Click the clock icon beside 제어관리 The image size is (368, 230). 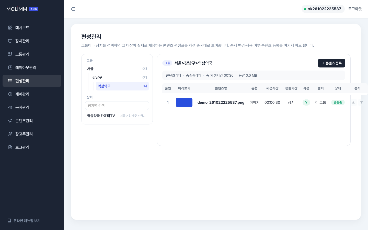(x=10, y=94)
